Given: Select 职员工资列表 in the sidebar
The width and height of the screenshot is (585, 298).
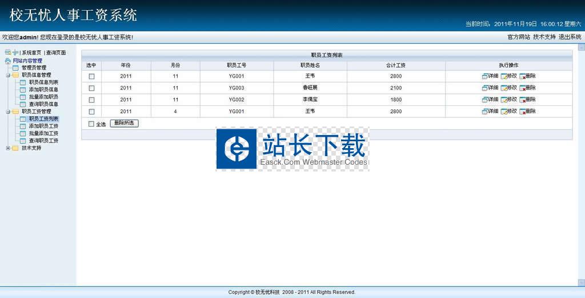Looking at the screenshot, I should (x=43, y=119).
